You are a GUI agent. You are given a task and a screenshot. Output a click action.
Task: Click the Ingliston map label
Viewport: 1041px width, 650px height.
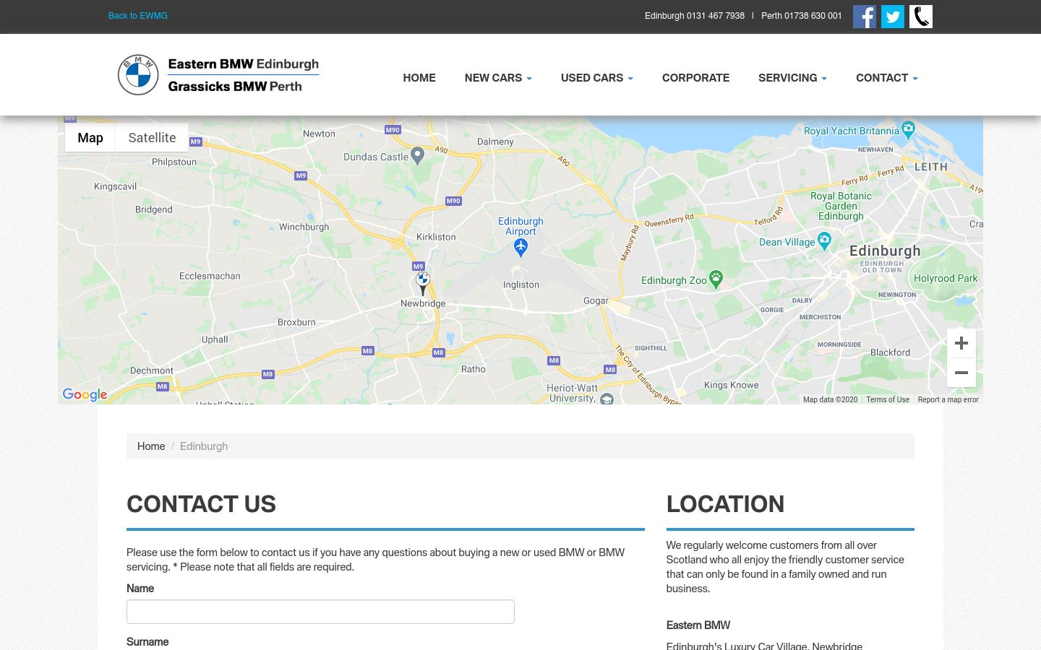521,285
